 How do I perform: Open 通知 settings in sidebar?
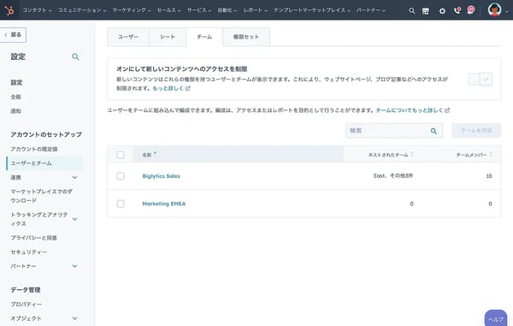15,111
